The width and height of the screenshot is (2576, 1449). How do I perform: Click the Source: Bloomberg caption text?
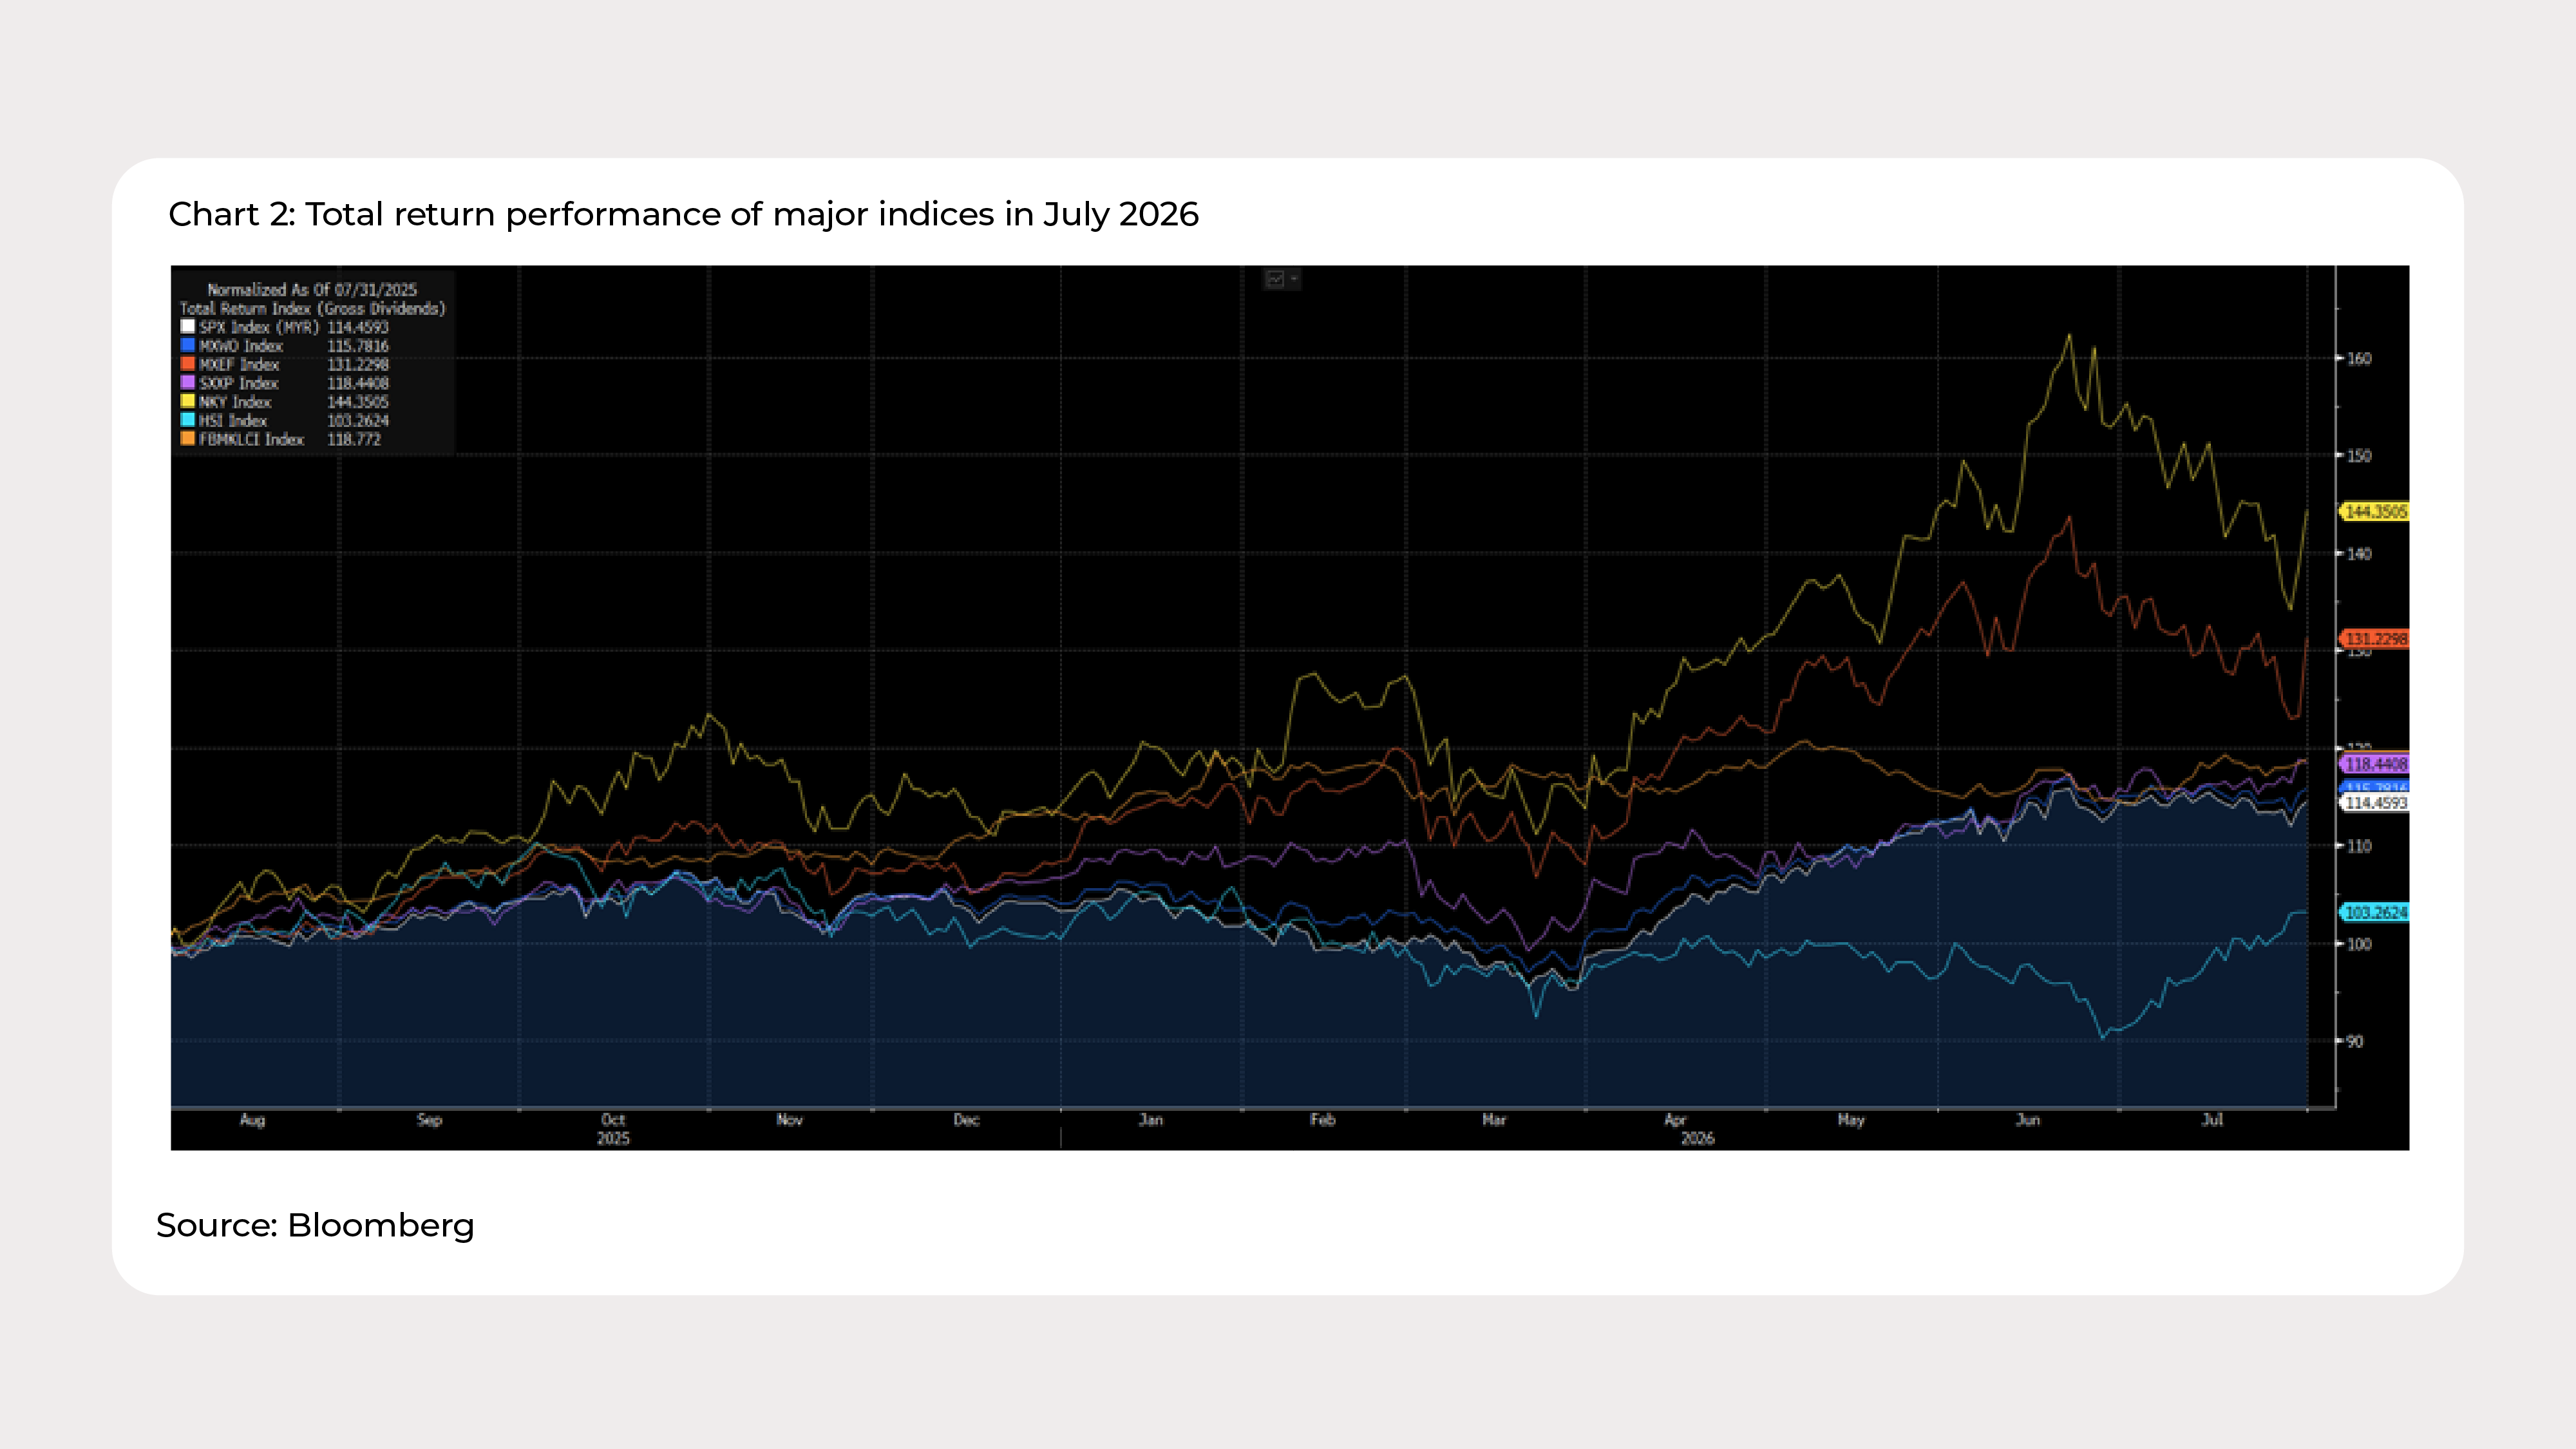pyautogui.click(x=315, y=1225)
